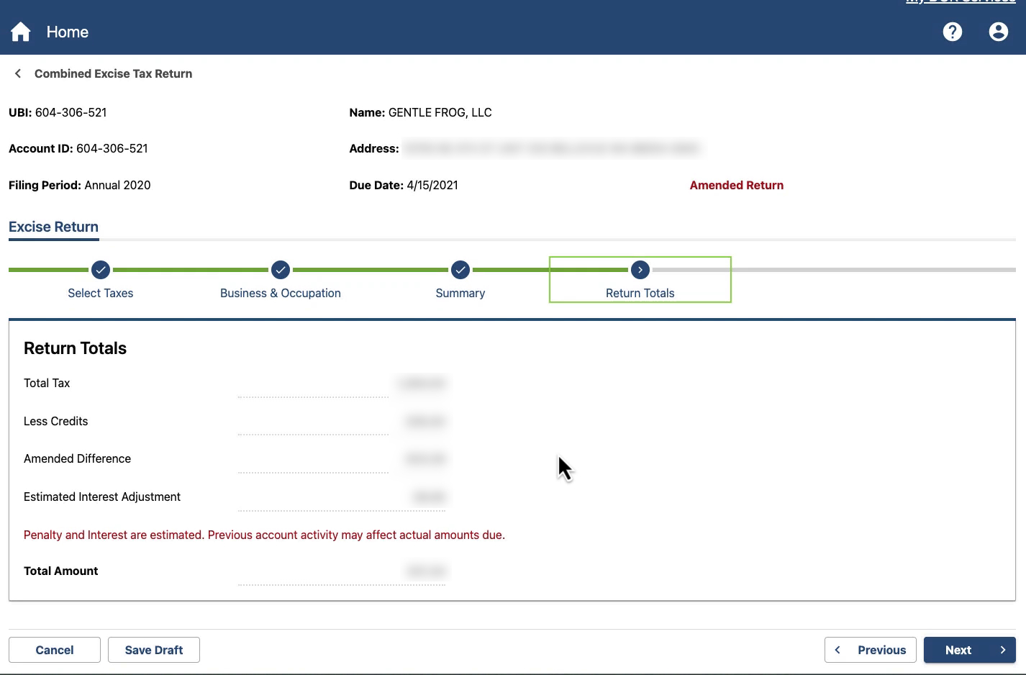Click the Home house icon
Viewport: 1026px width, 675px height.
(21, 32)
